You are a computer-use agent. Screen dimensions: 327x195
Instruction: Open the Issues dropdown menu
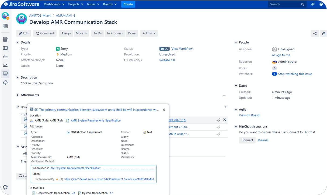click(x=93, y=4)
